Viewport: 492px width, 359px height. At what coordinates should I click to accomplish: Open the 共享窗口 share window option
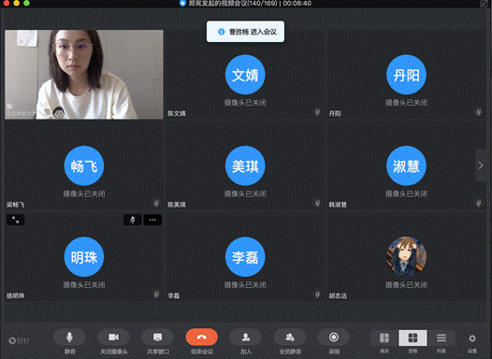157,337
